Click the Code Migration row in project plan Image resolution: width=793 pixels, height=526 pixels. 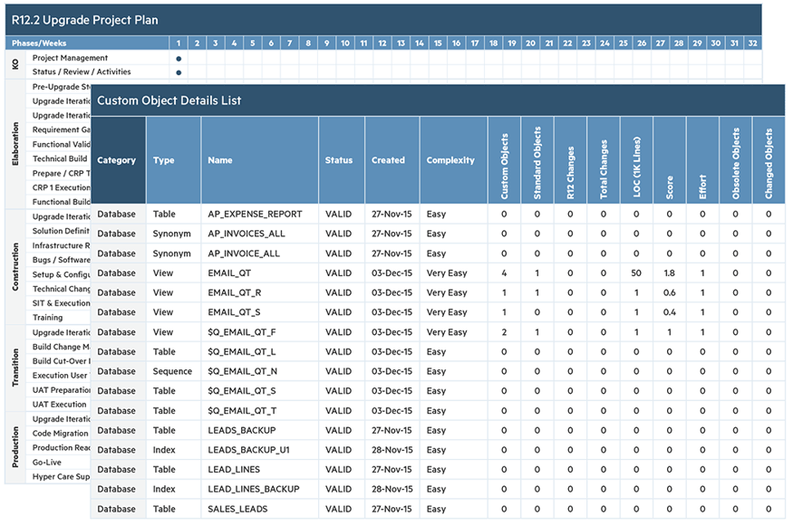click(x=61, y=434)
